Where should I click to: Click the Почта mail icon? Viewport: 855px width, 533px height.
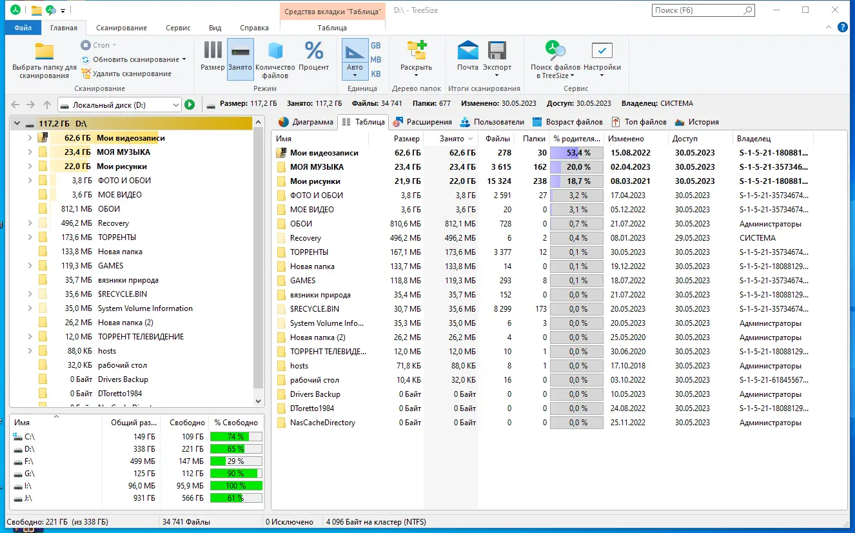point(467,51)
